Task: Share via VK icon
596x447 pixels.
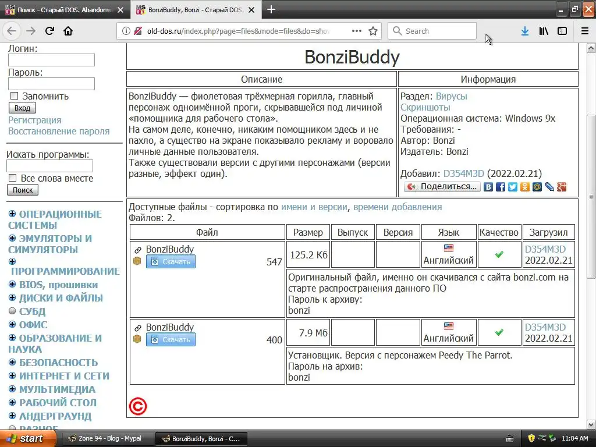Action: coord(488,187)
